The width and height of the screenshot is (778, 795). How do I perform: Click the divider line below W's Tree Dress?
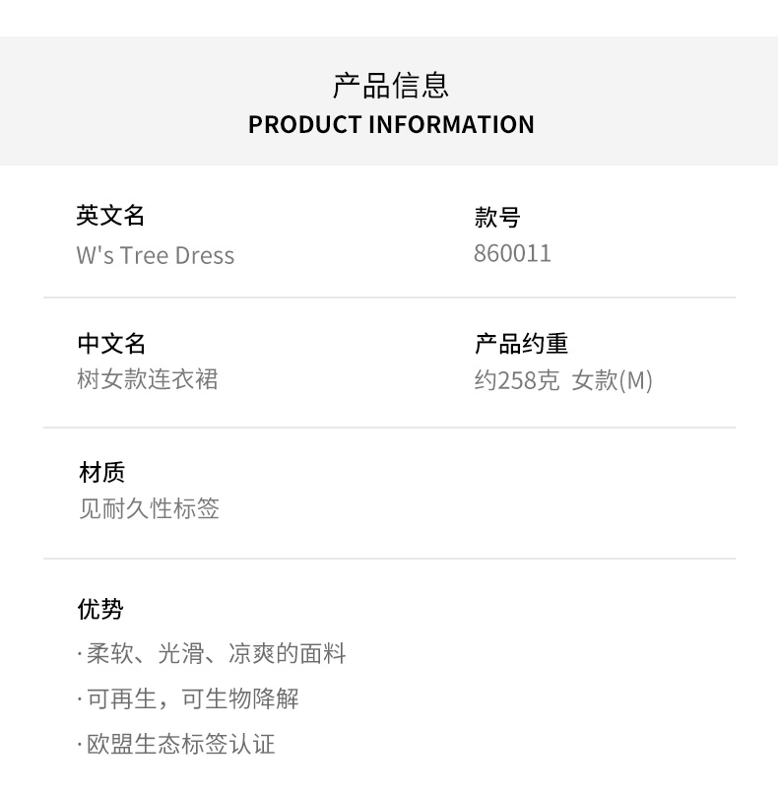coord(389,298)
